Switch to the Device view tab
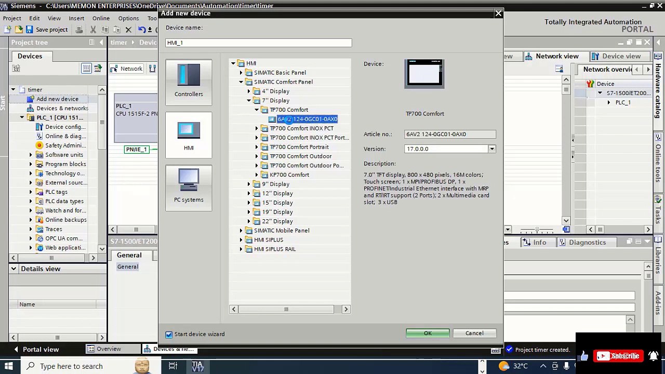Viewport: 665px width, 374px height. [x=616, y=56]
